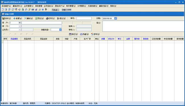The image size is (185, 106).
Task: Click the 药品名称 column header
Action: point(44,39)
